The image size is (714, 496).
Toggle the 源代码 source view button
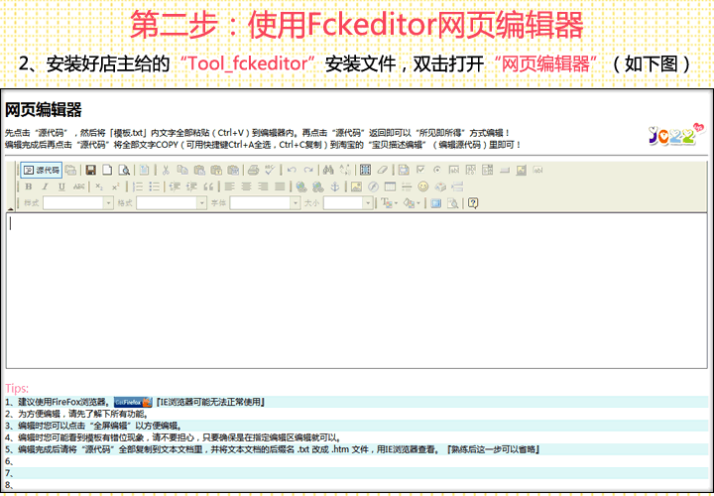(x=41, y=170)
